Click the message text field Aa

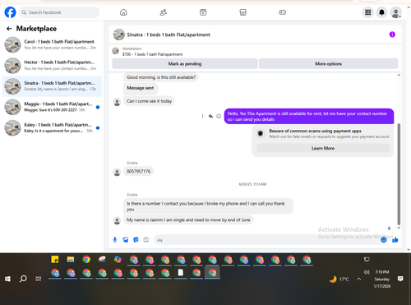pos(267,240)
